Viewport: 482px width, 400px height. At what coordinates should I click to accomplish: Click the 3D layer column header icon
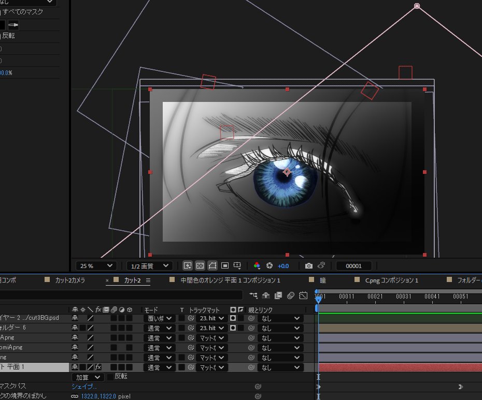pyautogui.click(x=130, y=310)
